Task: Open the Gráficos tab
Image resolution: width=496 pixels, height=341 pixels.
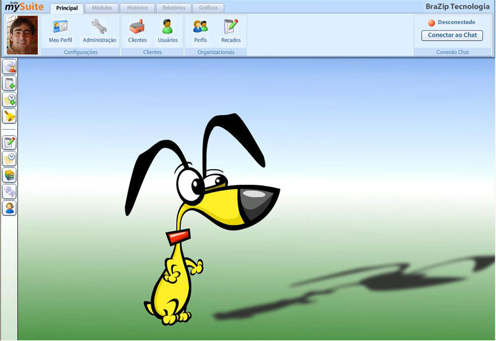Action: point(208,8)
